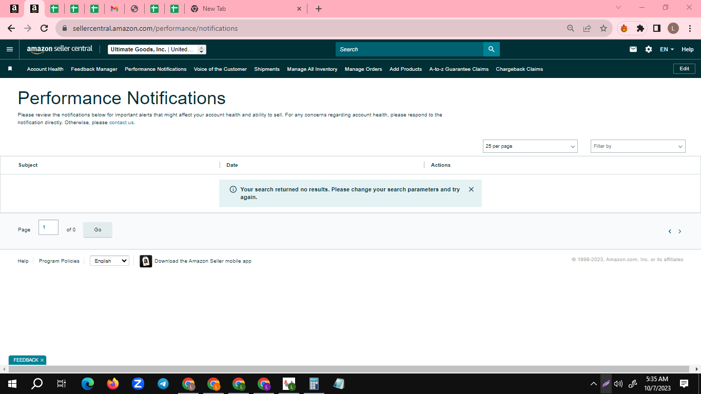This screenshot has height=394, width=701.
Task: Go to next page arrow
Action: tap(680, 231)
